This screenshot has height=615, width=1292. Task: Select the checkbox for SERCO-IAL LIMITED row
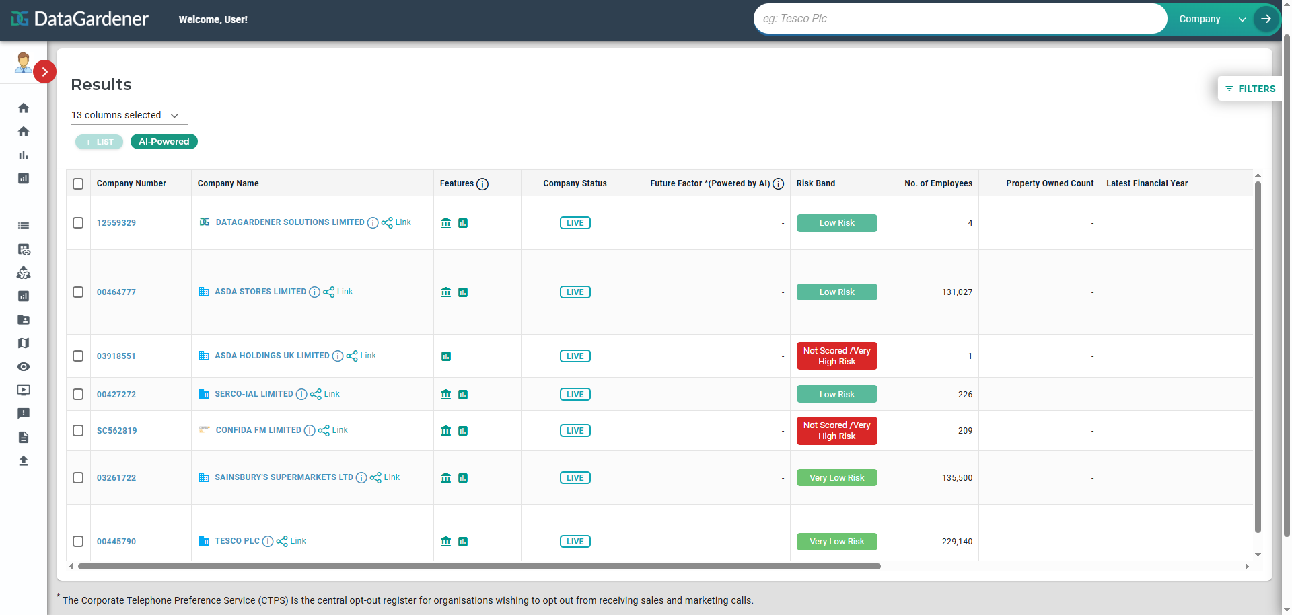[x=78, y=395]
